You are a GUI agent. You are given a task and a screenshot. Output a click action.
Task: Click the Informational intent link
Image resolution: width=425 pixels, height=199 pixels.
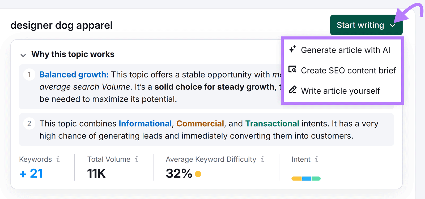point(145,123)
